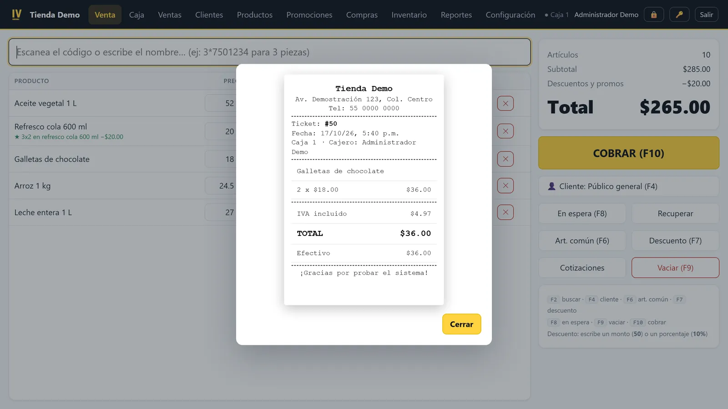This screenshot has height=409, width=728.
Task: Add an Art. común (F6)
Action: pyautogui.click(x=582, y=241)
